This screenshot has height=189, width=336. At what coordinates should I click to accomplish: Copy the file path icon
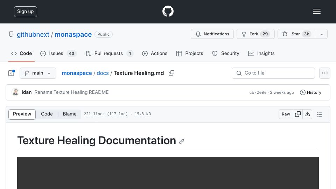171,73
